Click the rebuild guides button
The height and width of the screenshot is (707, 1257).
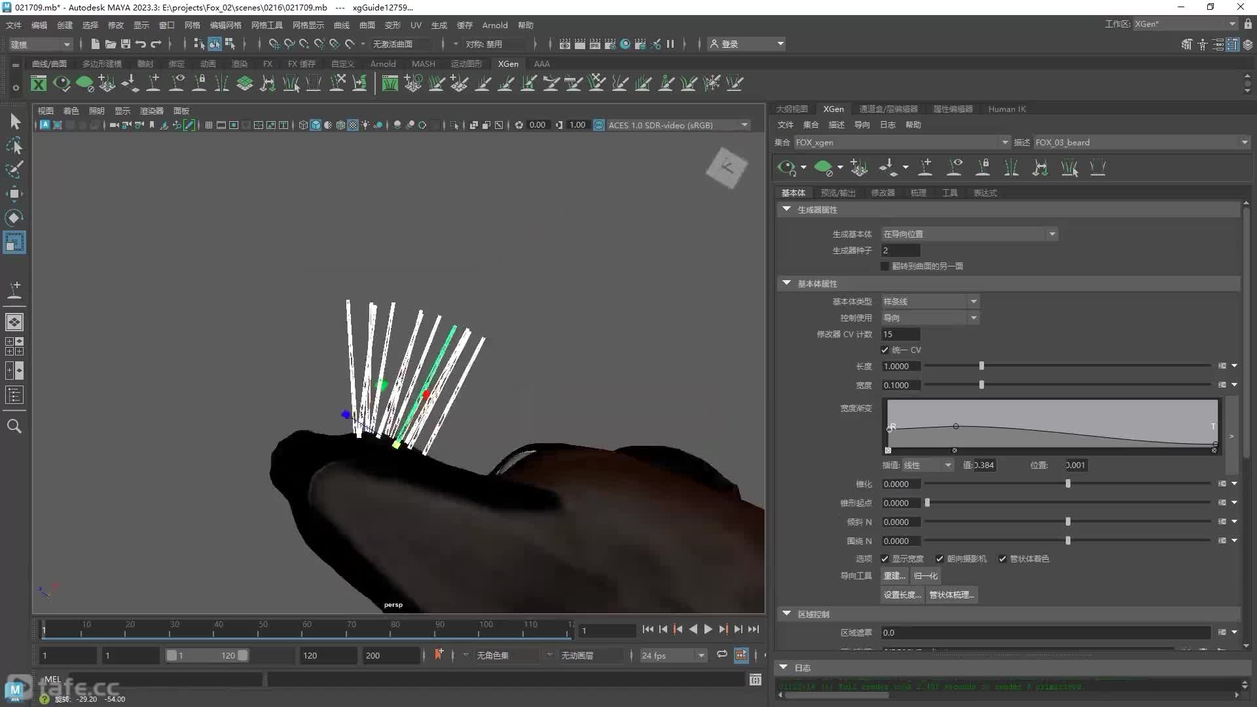click(894, 576)
